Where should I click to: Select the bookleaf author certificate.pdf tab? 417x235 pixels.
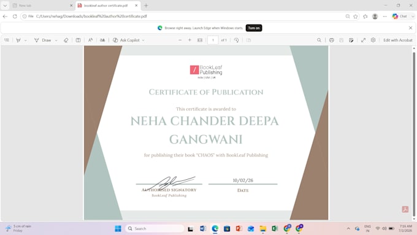point(106,6)
